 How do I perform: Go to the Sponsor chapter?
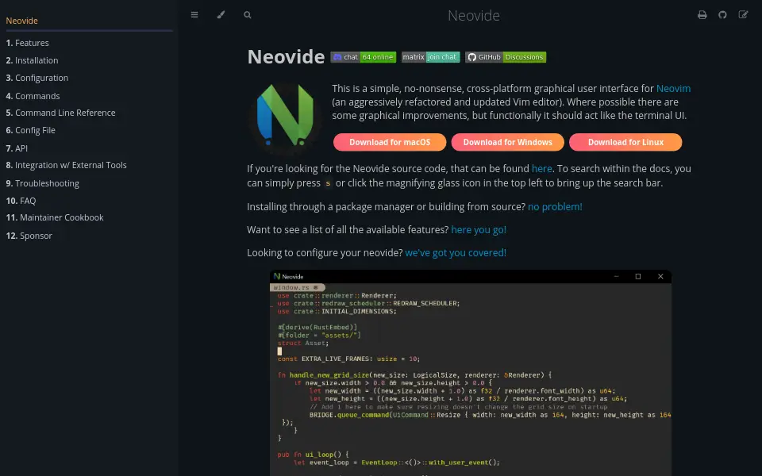tap(29, 236)
